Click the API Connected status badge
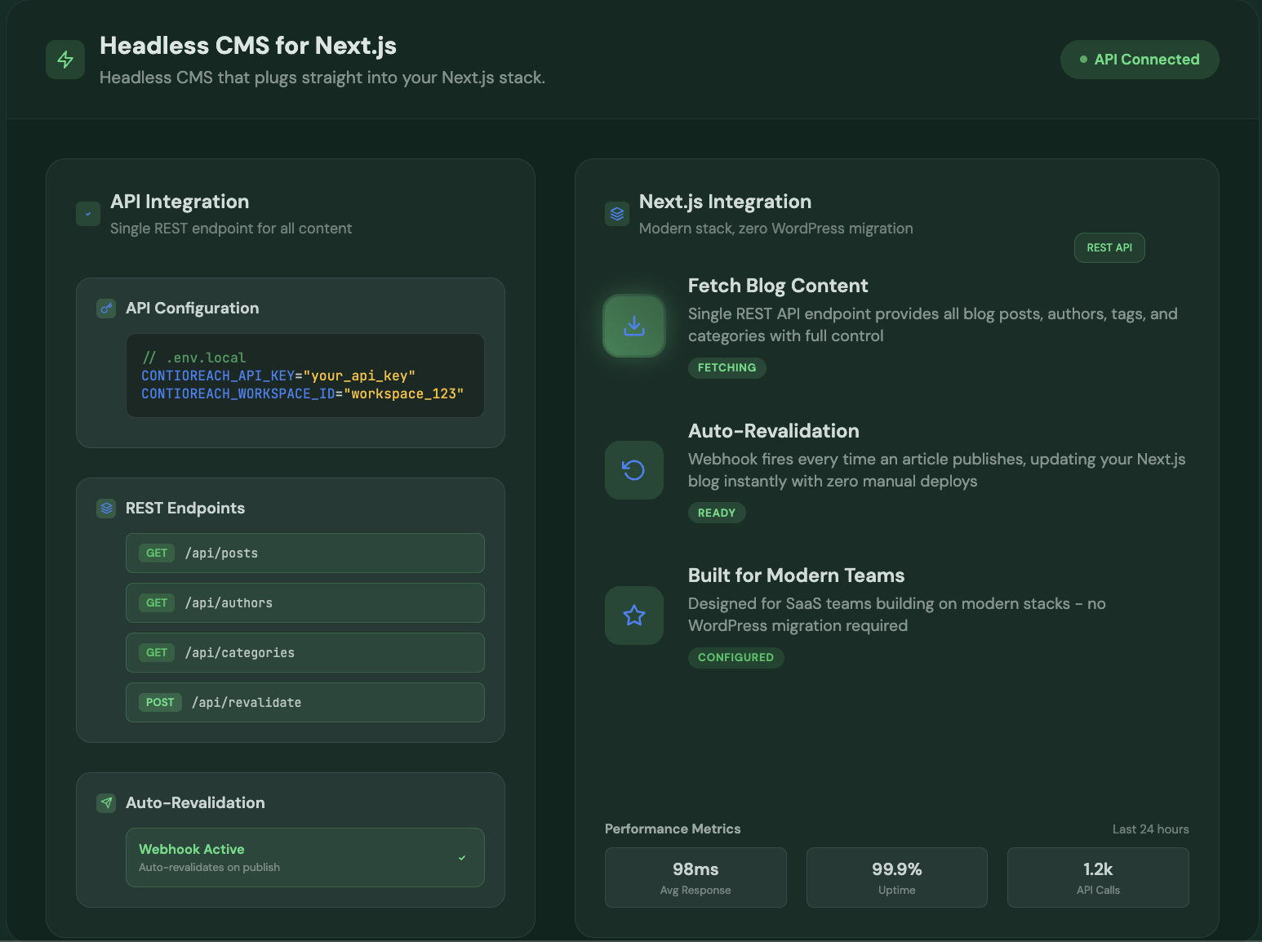The image size is (1262, 942). click(x=1139, y=60)
